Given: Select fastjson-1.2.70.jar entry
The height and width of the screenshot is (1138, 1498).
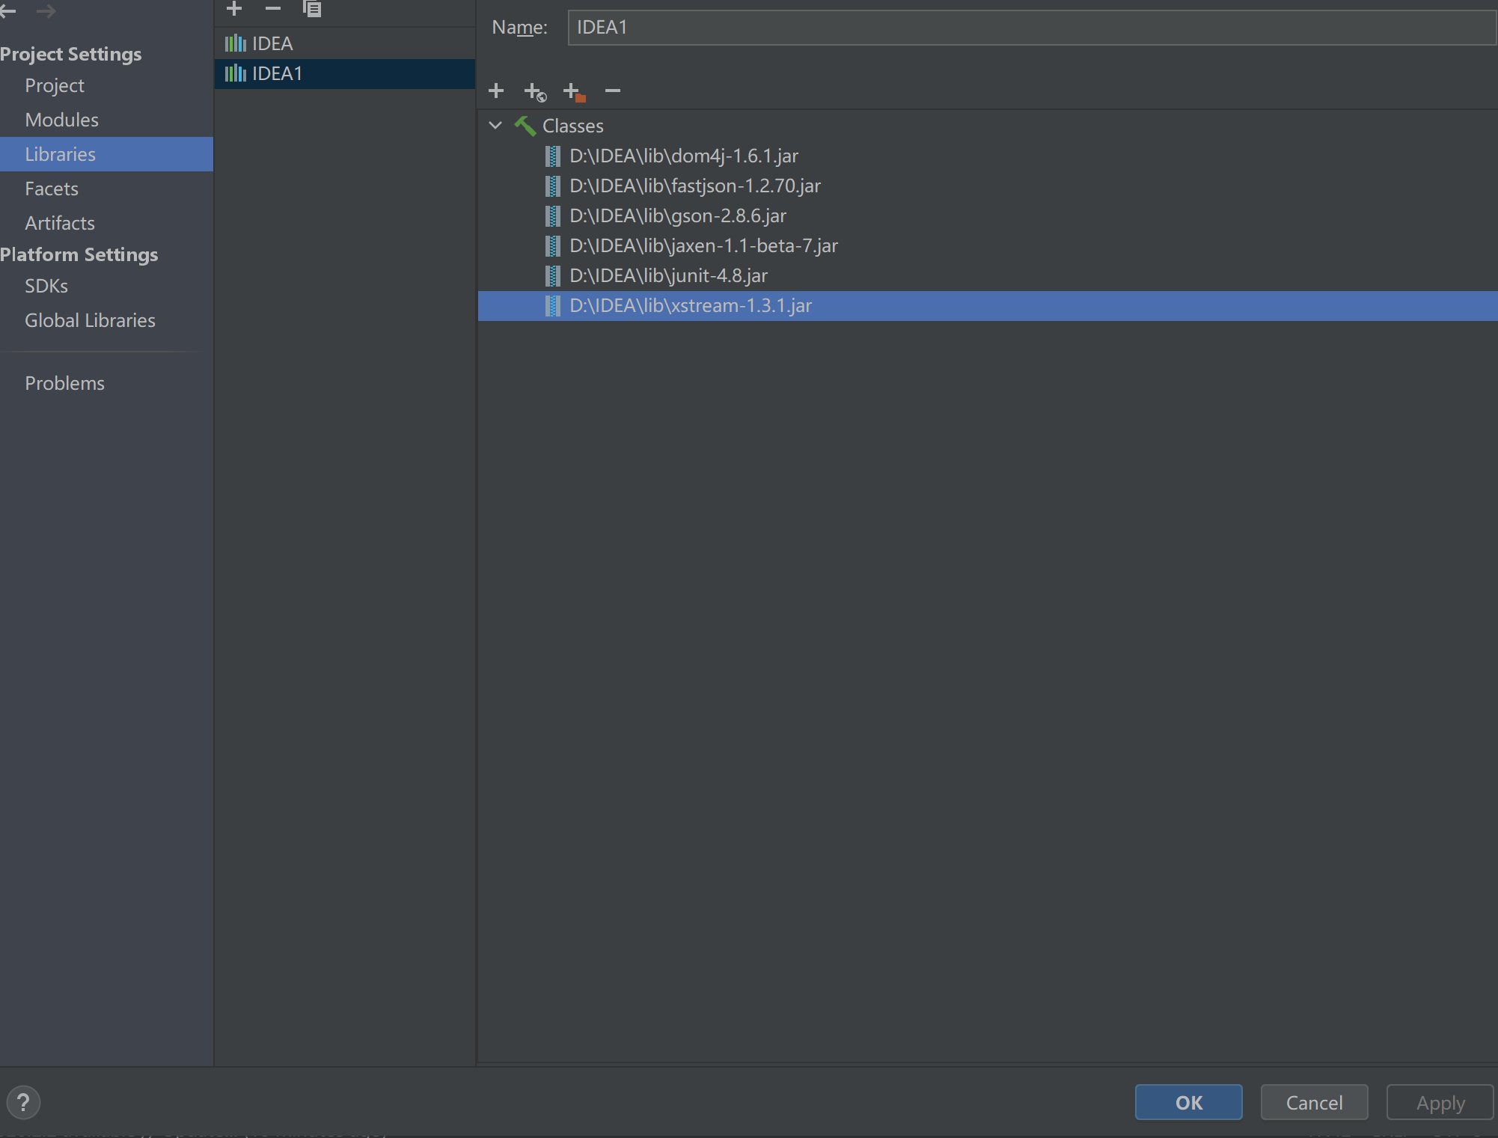Looking at the screenshot, I should [694, 186].
